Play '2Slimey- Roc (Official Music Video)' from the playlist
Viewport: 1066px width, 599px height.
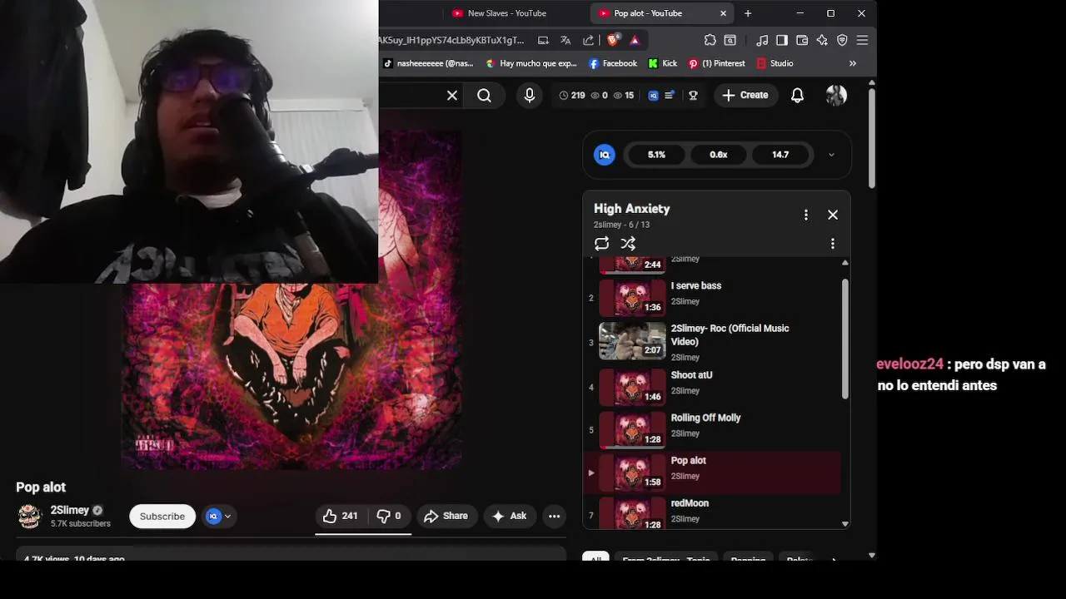pyautogui.click(x=713, y=342)
